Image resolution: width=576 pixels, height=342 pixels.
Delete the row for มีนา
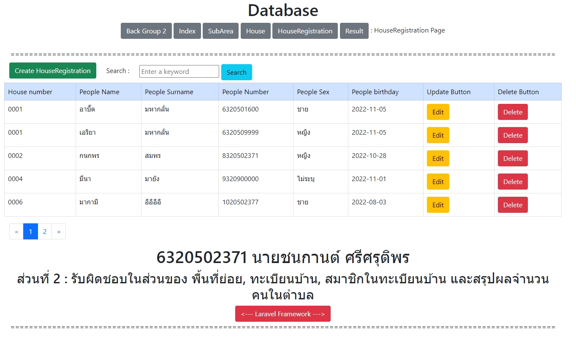pos(513,182)
